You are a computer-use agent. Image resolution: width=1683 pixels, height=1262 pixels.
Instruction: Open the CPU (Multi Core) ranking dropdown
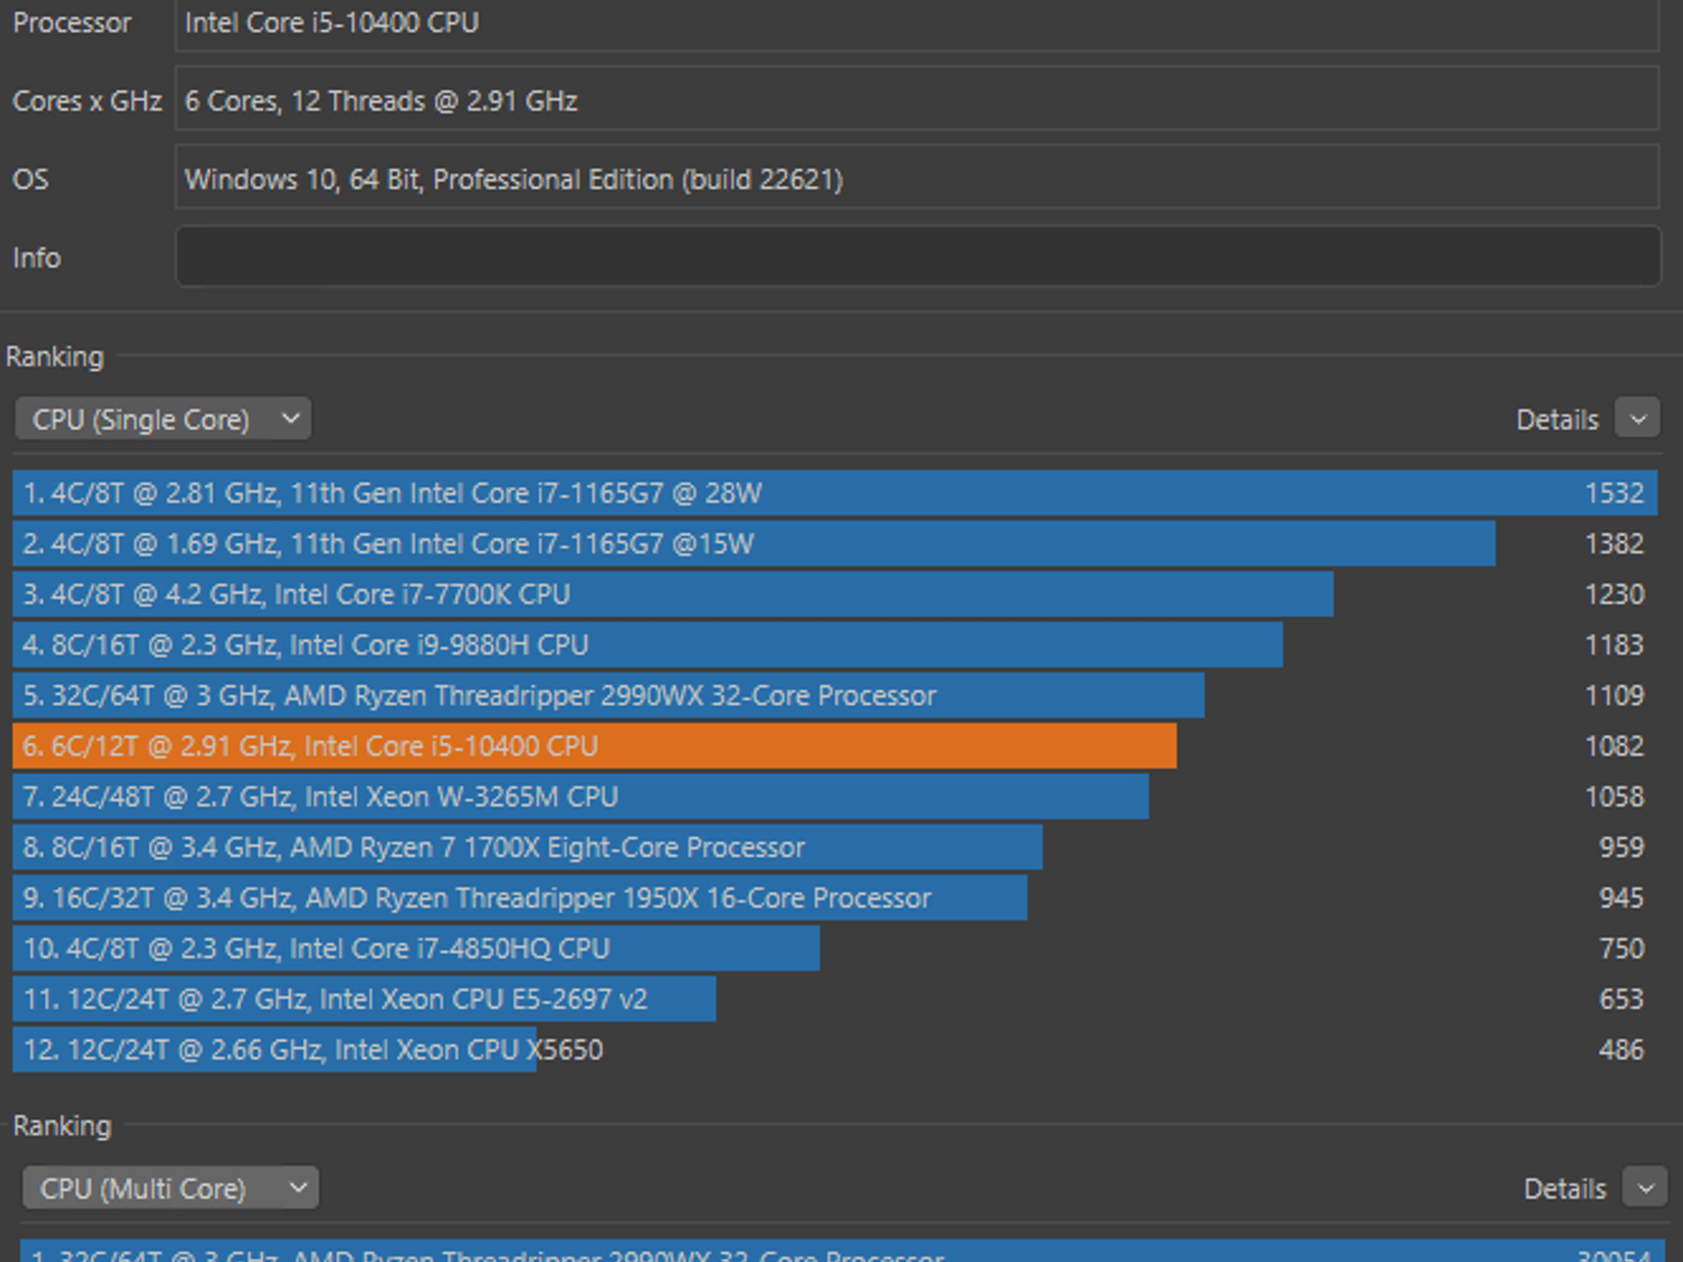[170, 1188]
